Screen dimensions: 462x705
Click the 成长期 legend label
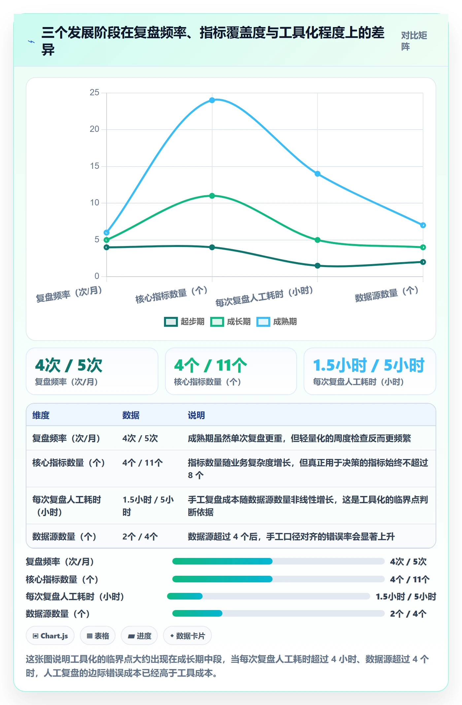coord(239,322)
